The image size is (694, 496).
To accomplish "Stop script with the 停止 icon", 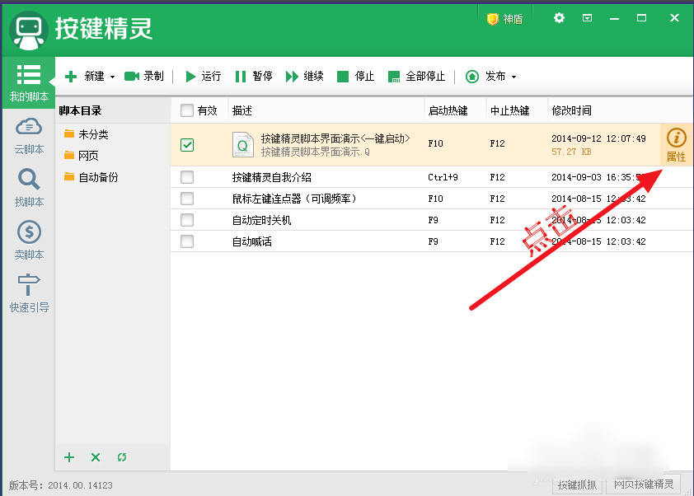I will point(343,77).
